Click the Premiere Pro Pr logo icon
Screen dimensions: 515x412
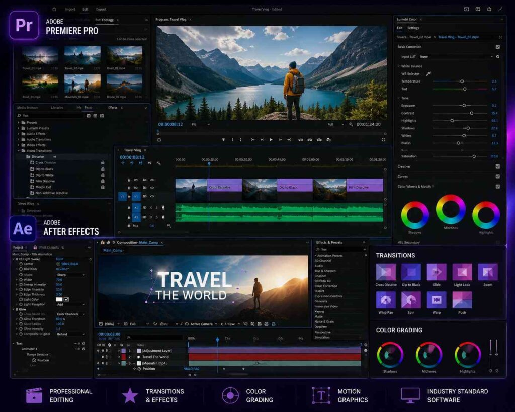24,25
